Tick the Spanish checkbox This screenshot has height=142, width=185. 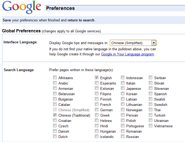[151, 94]
